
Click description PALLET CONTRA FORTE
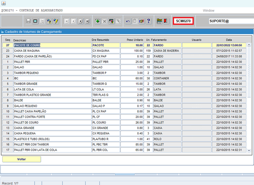coord(53,117)
